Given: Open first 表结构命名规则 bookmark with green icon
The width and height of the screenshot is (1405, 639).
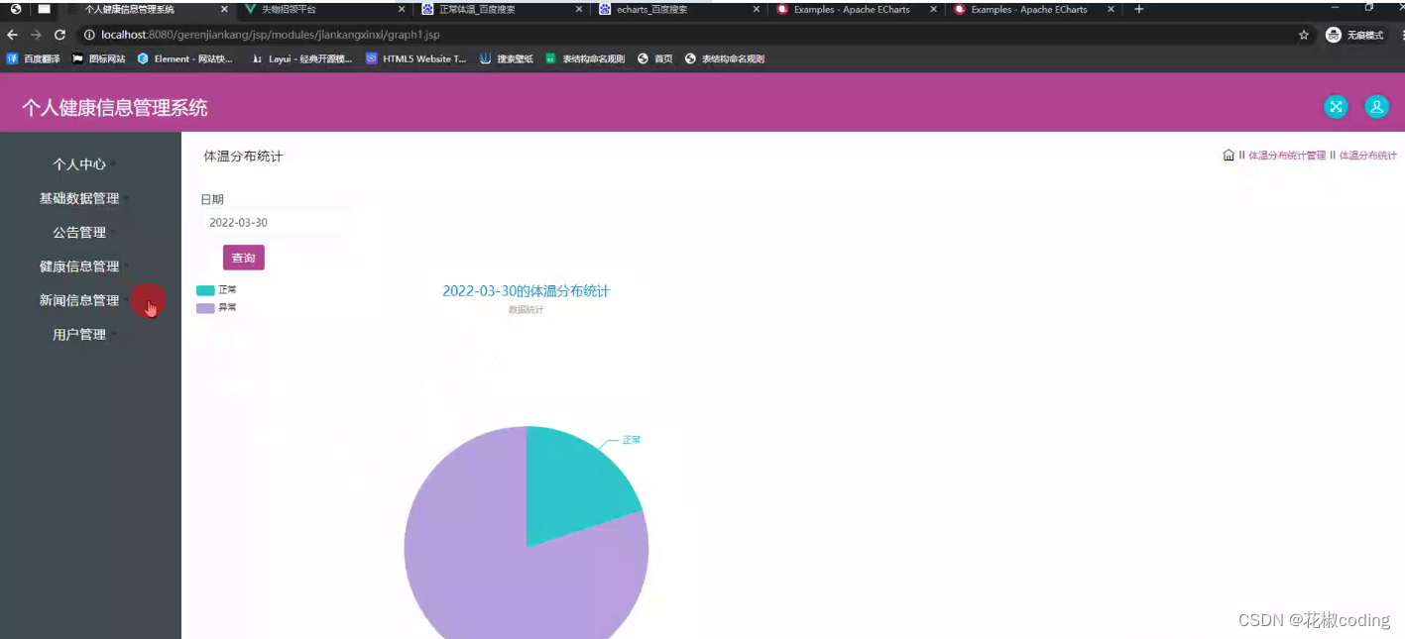Looking at the screenshot, I should 585,58.
